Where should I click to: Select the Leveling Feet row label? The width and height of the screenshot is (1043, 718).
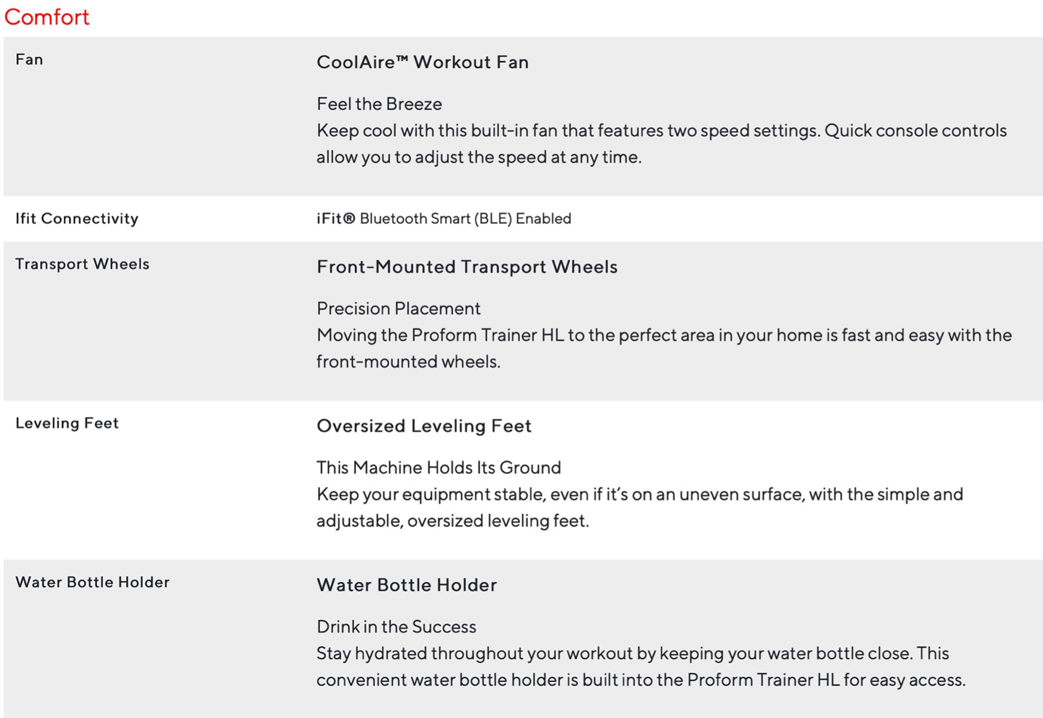click(67, 423)
